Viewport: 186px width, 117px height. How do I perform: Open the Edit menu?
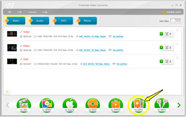20,12
